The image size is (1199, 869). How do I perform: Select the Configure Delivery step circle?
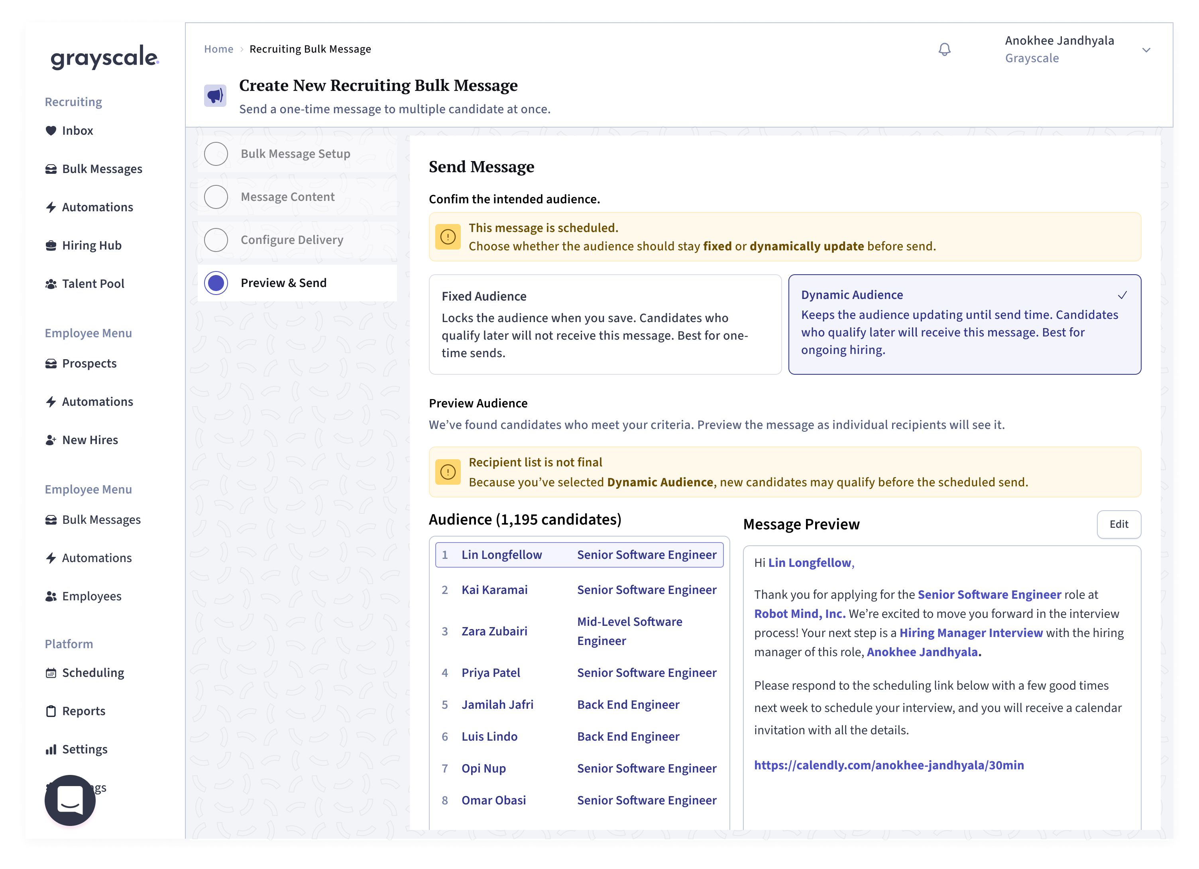[216, 240]
